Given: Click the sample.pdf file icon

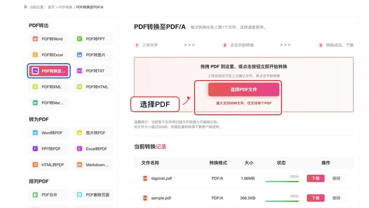Looking at the screenshot, I should tap(145, 198).
